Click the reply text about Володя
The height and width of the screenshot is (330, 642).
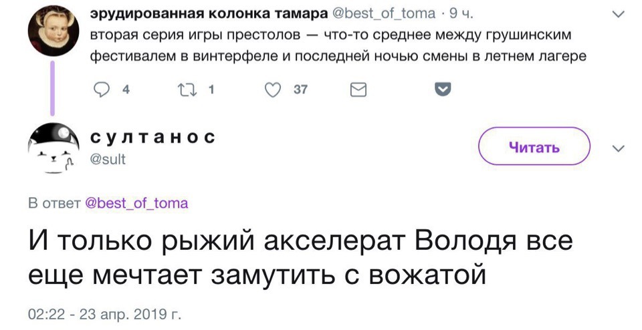[x=301, y=259]
